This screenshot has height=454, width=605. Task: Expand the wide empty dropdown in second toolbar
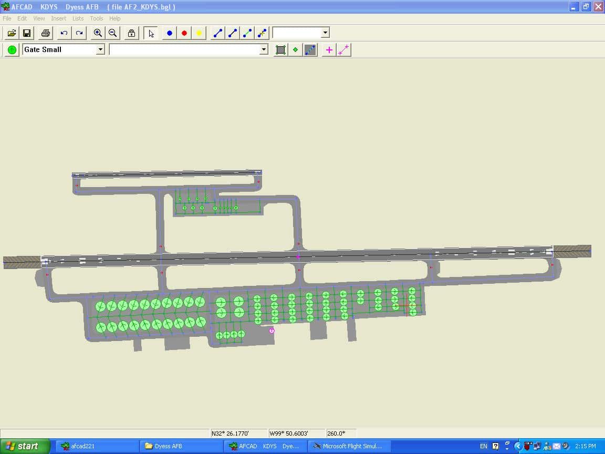pyautogui.click(x=264, y=49)
